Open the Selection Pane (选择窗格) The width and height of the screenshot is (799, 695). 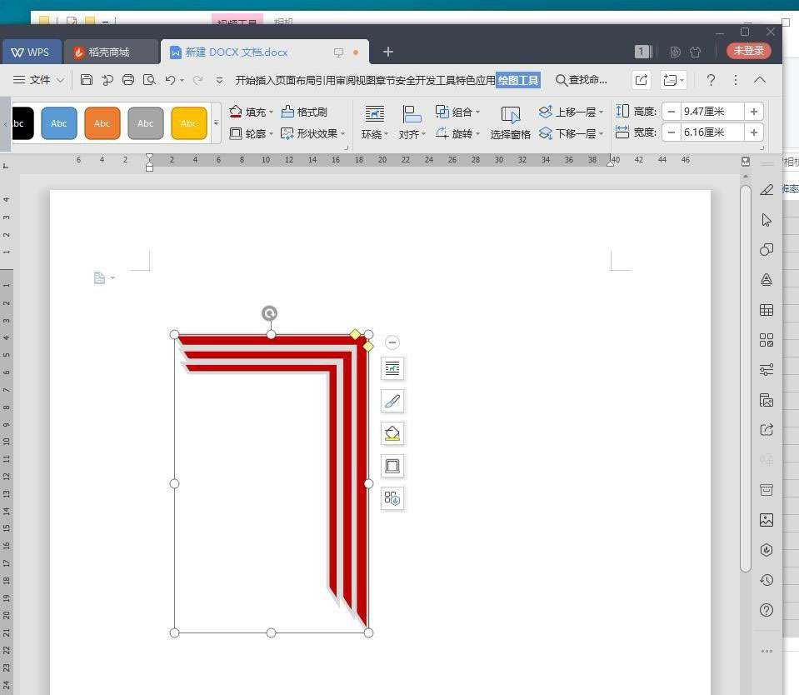click(510, 122)
